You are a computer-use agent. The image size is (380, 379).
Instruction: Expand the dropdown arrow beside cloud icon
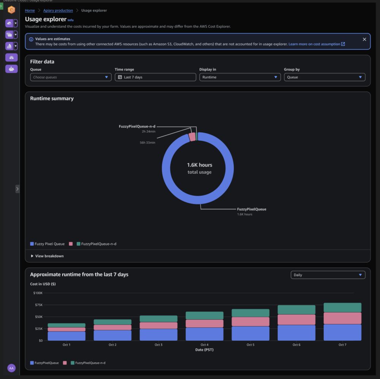16,24
